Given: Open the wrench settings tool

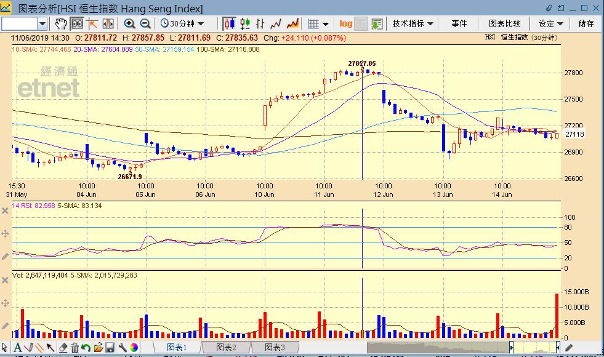Looking at the screenshot, I should pyautogui.click(x=122, y=348).
